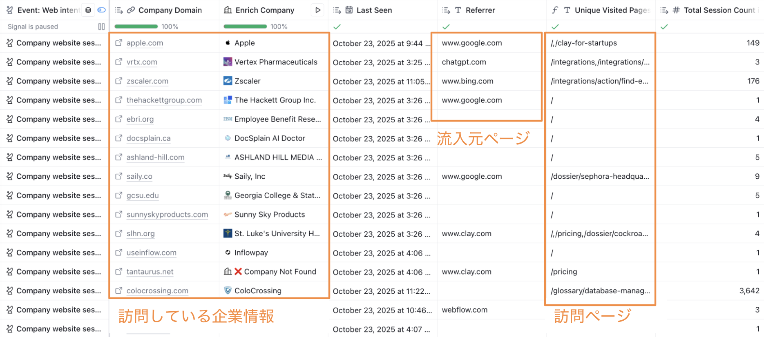Toggle the Web intent signal switch

point(101,10)
